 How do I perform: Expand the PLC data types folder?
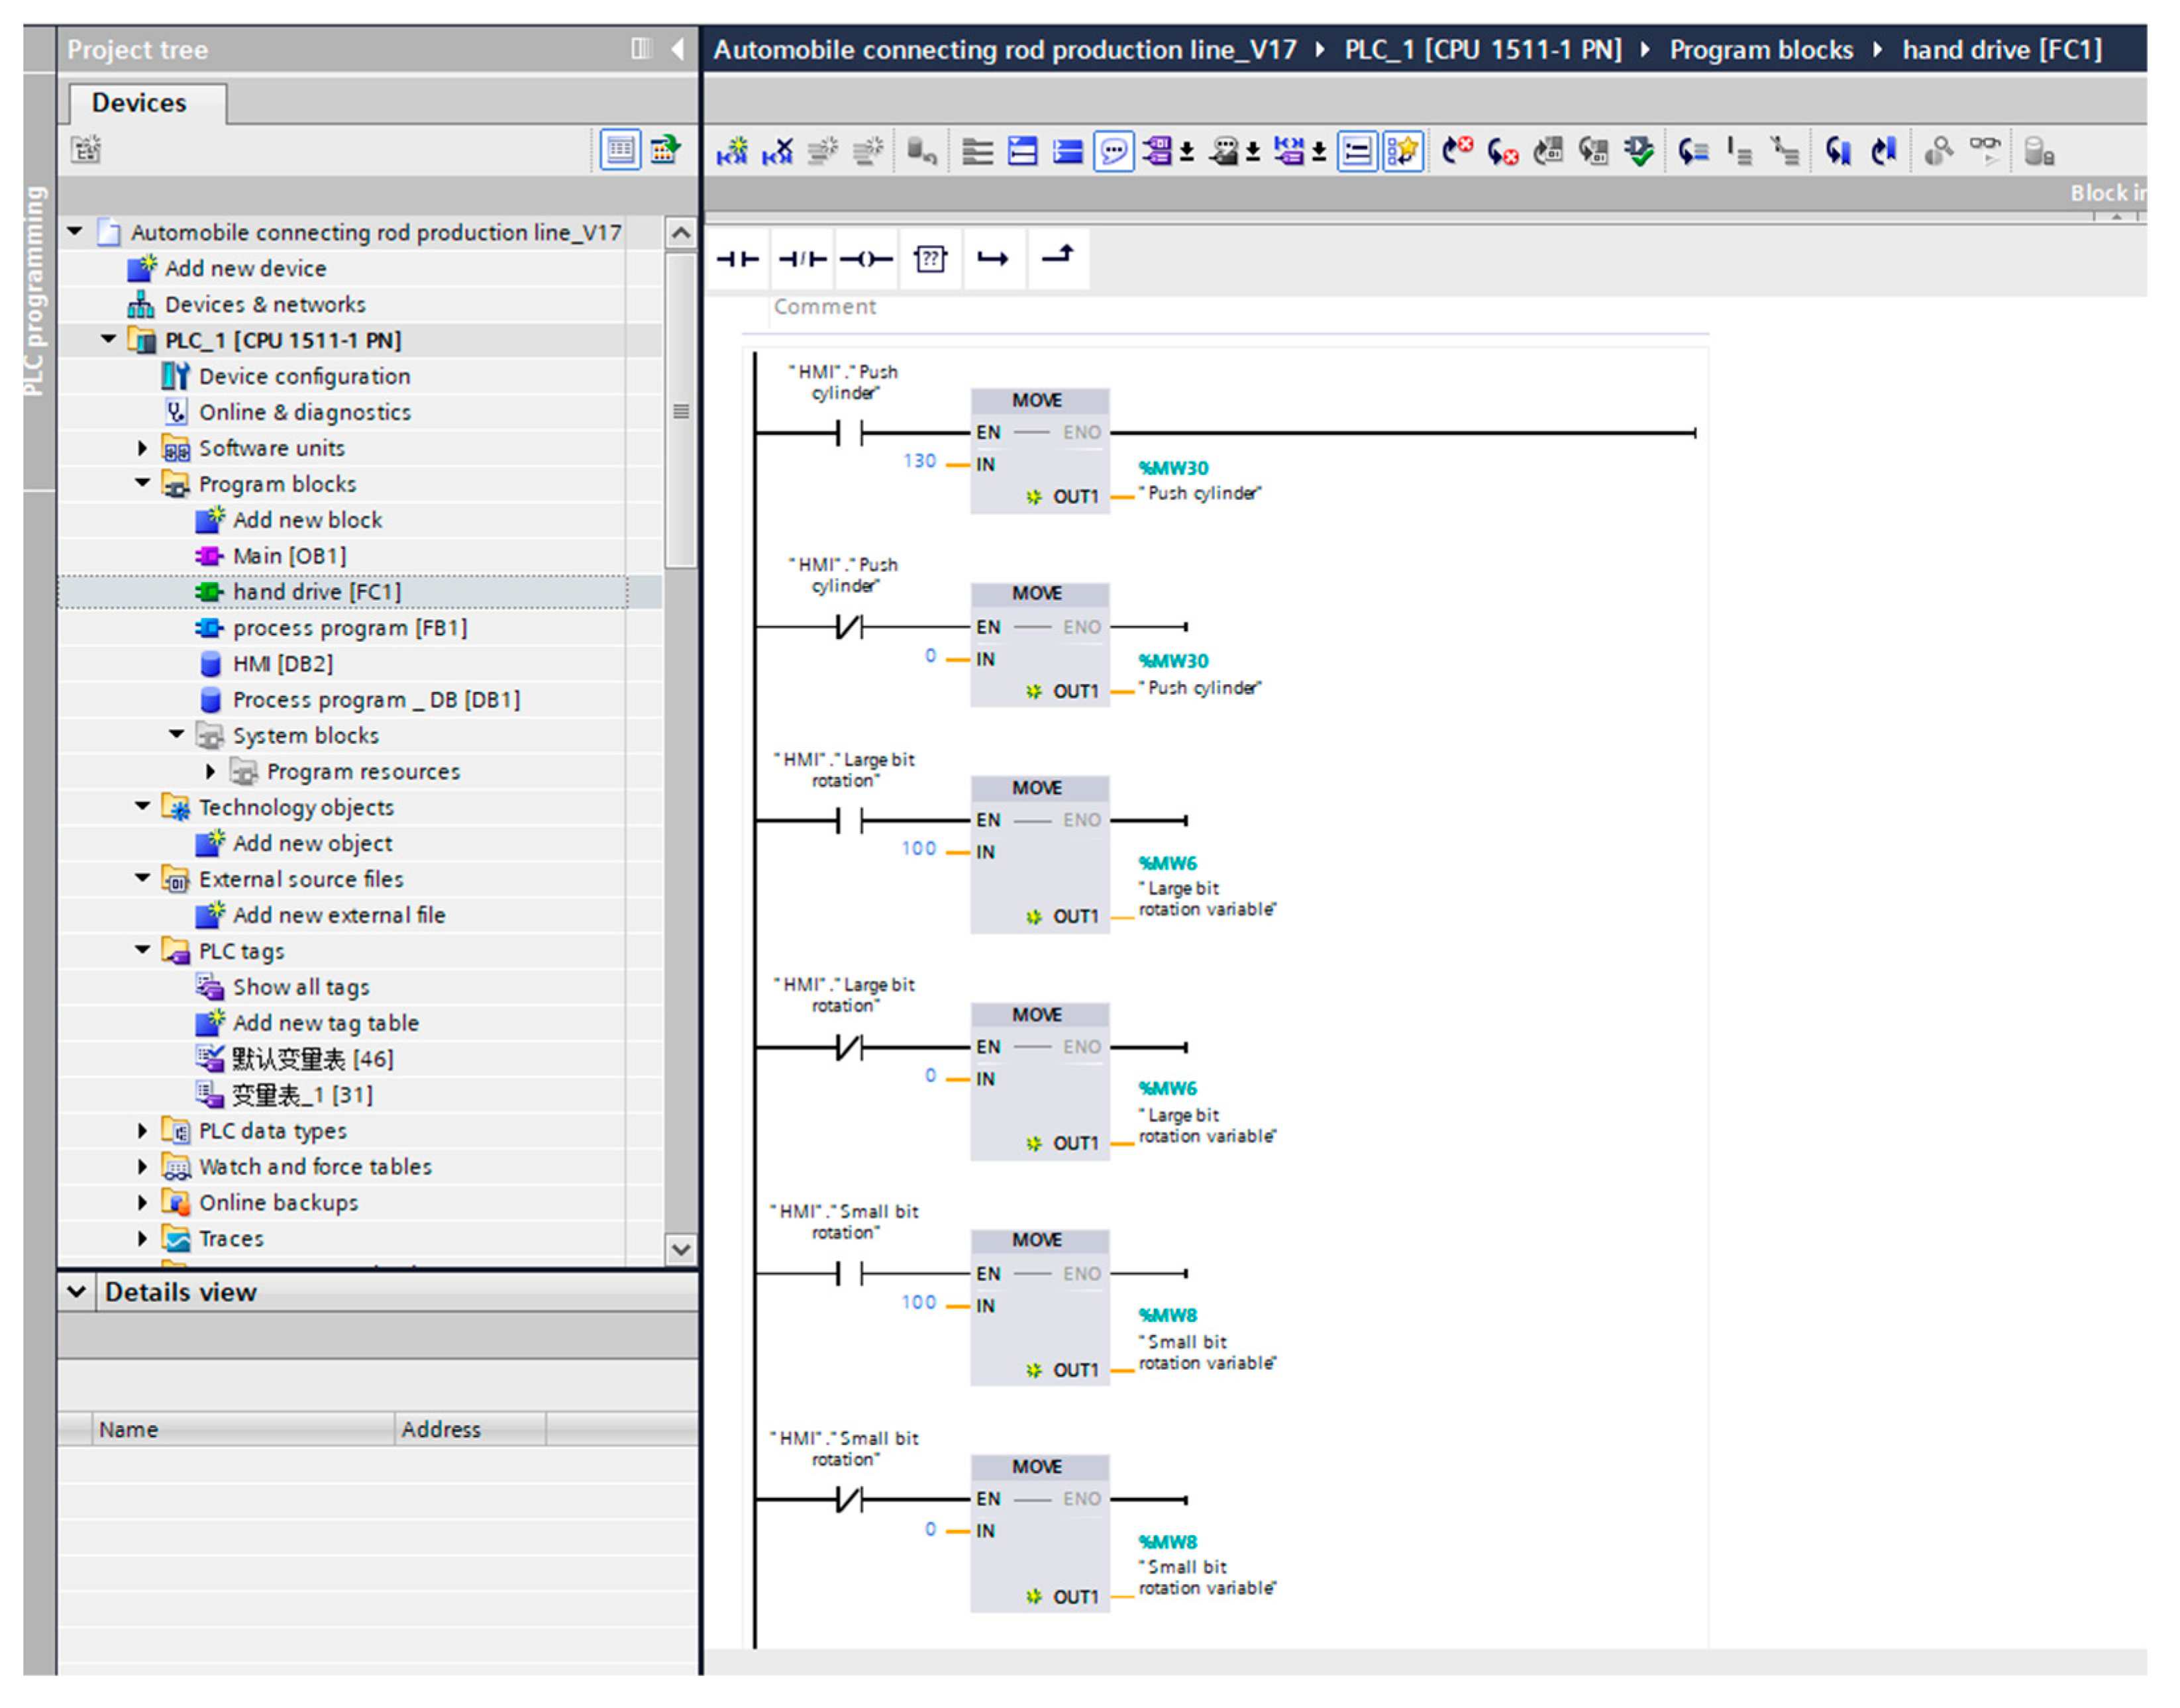click(x=142, y=1130)
